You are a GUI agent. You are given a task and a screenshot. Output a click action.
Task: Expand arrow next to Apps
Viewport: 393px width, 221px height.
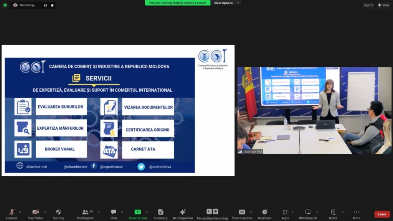292,212
